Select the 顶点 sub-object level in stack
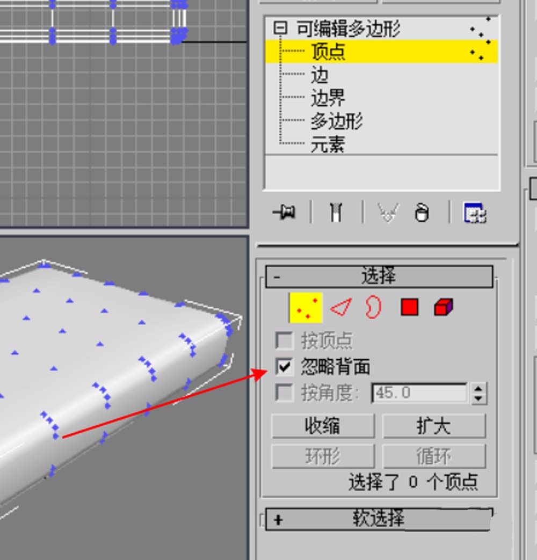This screenshot has width=537, height=560. tap(381, 52)
